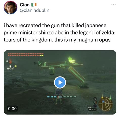Image resolution: width=120 pixels, height=120 pixels.
Task: Click the display name Cian
Action: tap(25, 5)
